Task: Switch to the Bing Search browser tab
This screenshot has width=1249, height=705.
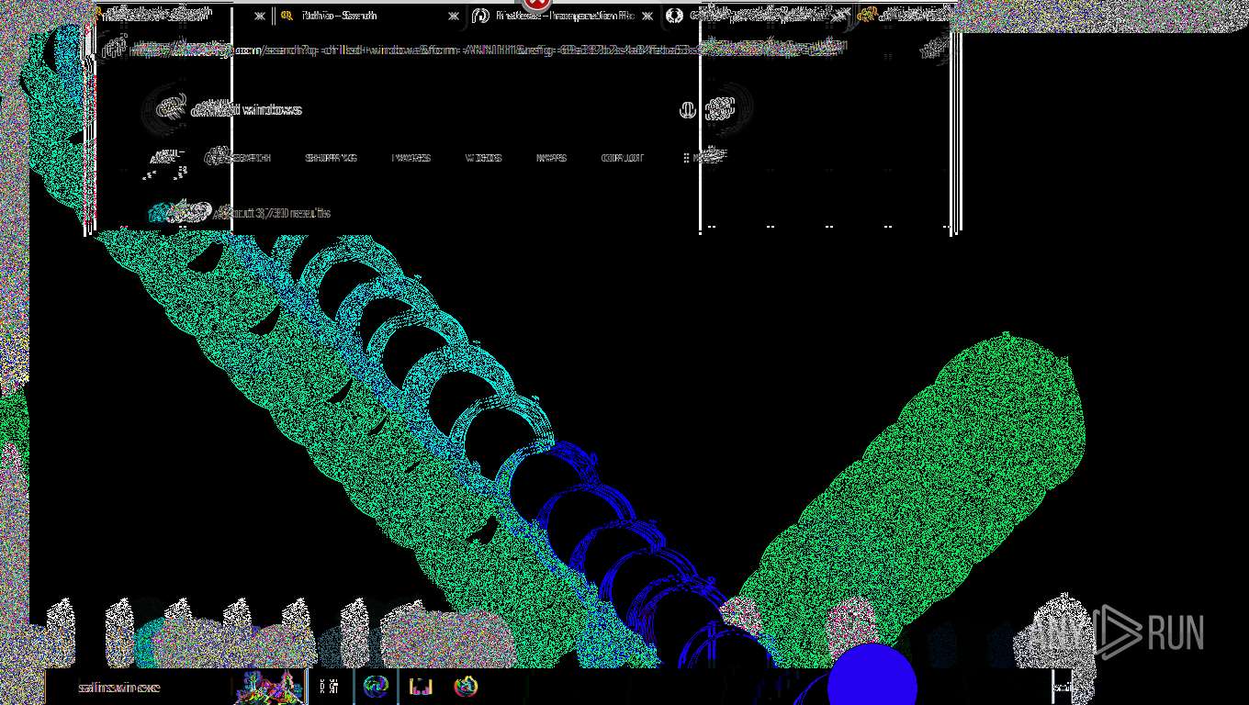Action: [x=366, y=16]
